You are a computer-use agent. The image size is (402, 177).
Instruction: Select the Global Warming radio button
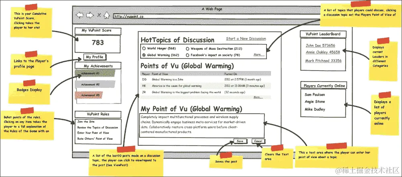point(144,55)
